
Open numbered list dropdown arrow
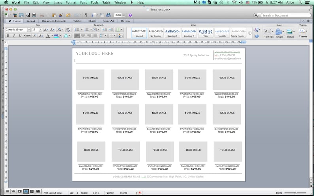pyautogui.click(x=91, y=30)
